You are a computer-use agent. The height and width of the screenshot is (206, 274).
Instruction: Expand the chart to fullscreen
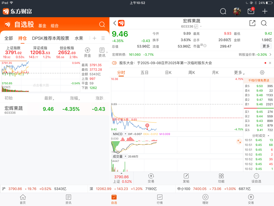(x=239, y=141)
